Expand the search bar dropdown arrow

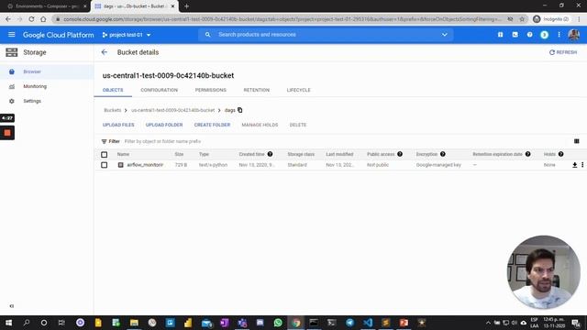tap(444, 35)
